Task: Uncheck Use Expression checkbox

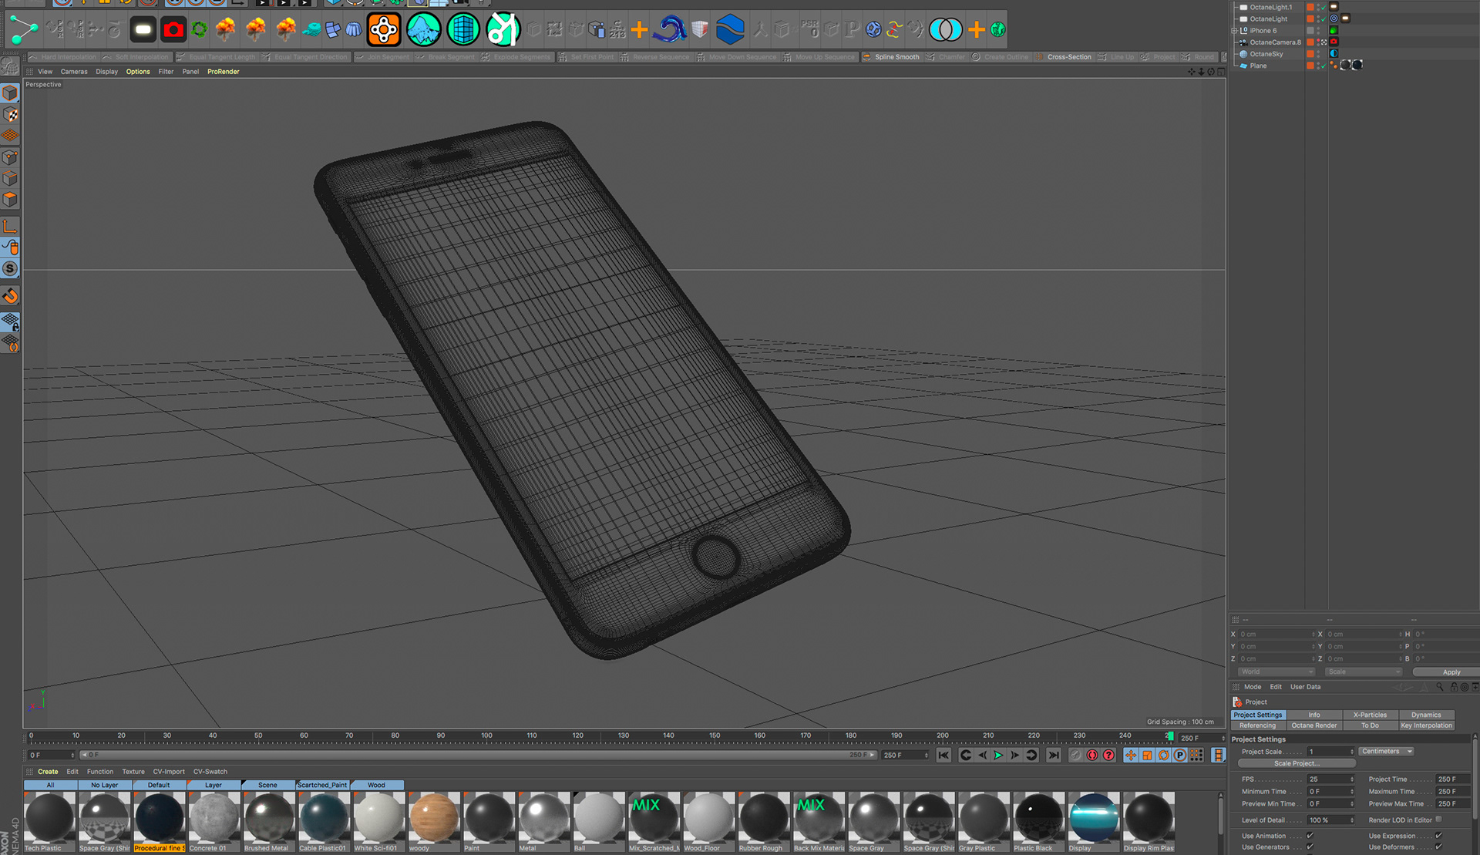Action: coord(1438,836)
